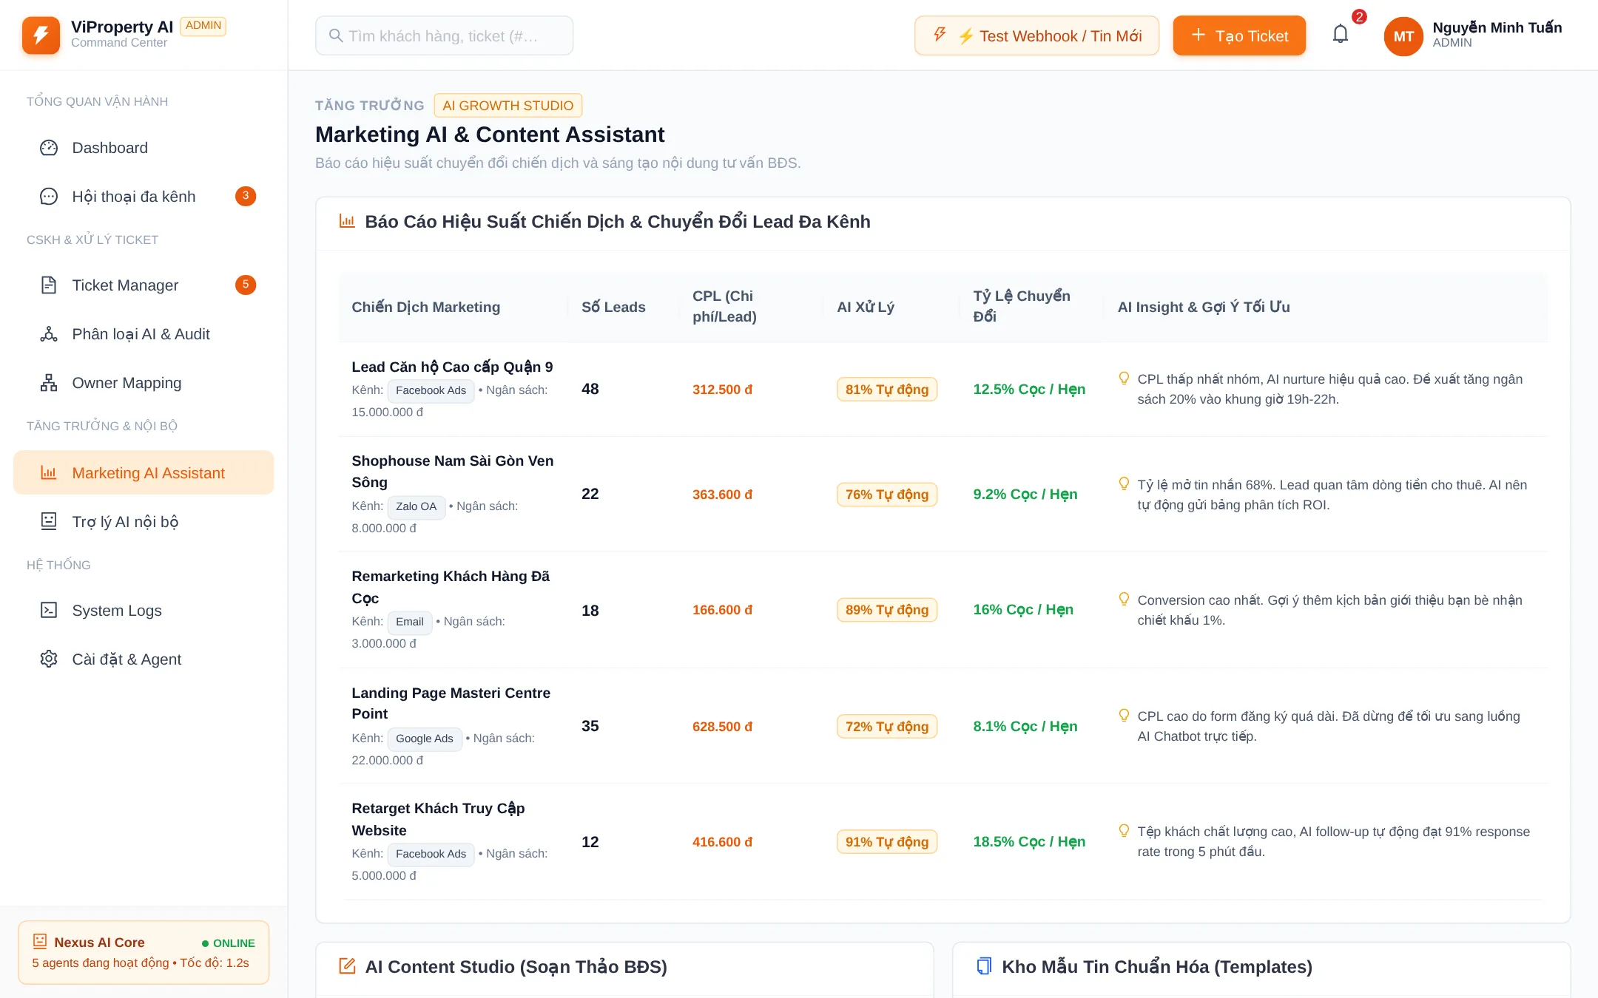
Task: Click the Trợ lý AI nội bộ icon
Action: coord(49,522)
